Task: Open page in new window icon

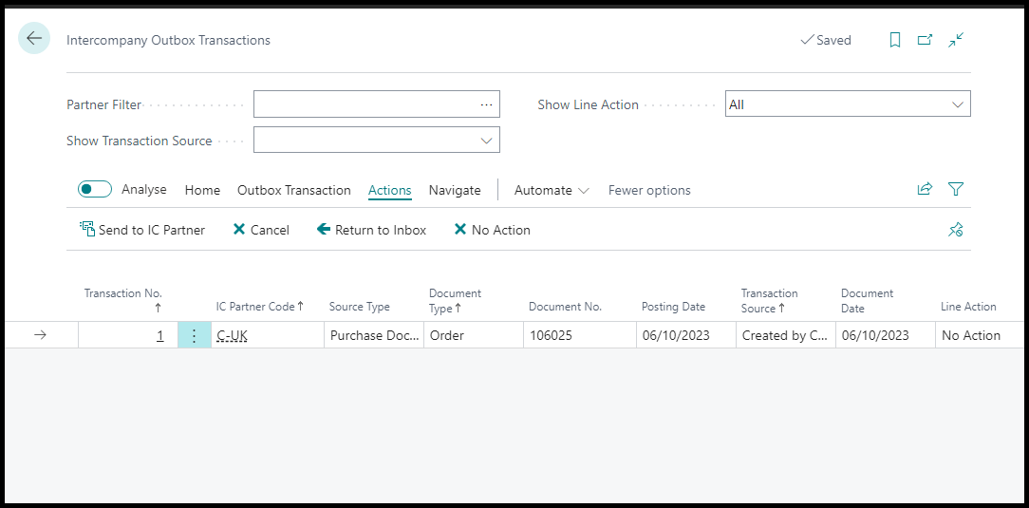Action: [x=925, y=40]
